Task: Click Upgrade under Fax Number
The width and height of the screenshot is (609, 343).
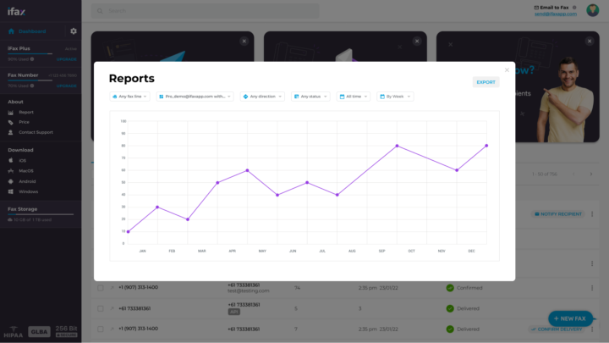Action: pyautogui.click(x=67, y=86)
